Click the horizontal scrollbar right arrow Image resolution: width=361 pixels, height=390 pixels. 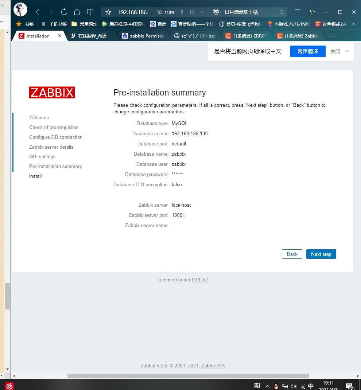358,376
